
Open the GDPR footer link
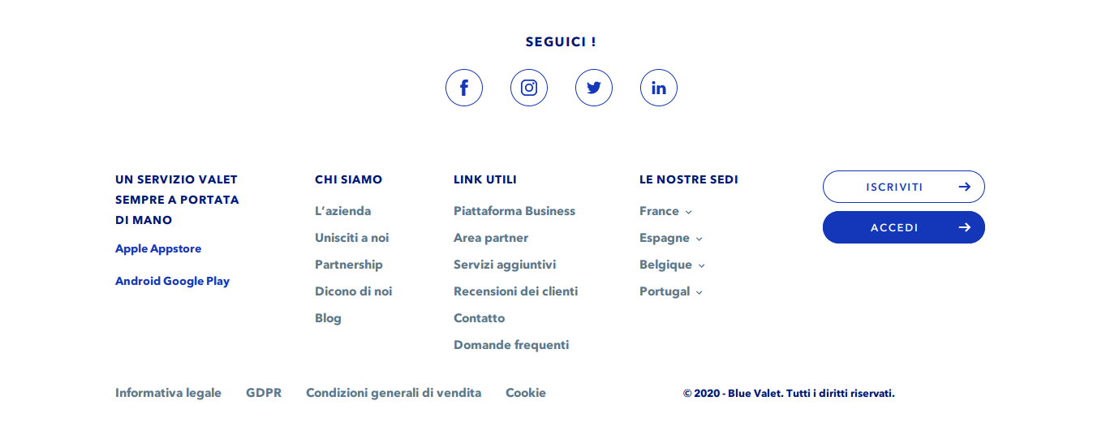coord(264,393)
